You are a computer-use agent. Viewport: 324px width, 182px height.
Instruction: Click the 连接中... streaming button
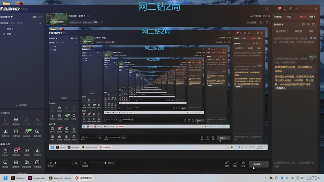259,164
